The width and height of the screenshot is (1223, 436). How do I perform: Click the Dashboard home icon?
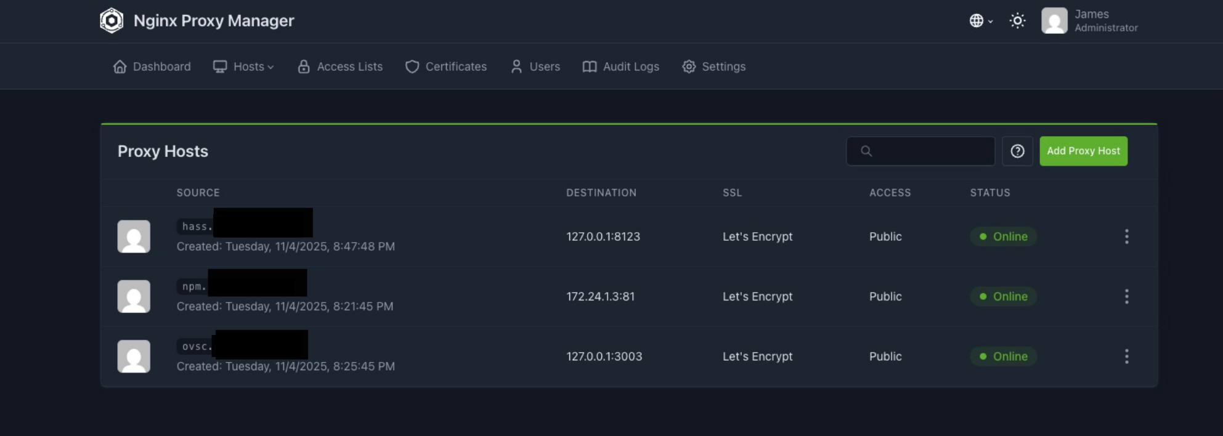point(120,67)
